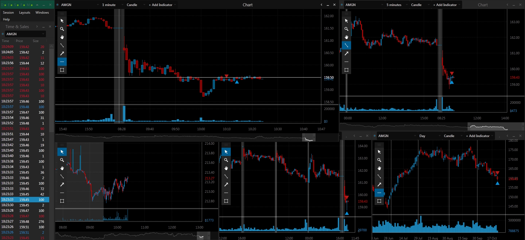Select the rectangle tool in bottom-middle 12:00–16:00 chart
Screen dimensions: 525x240
click(226, 201)
